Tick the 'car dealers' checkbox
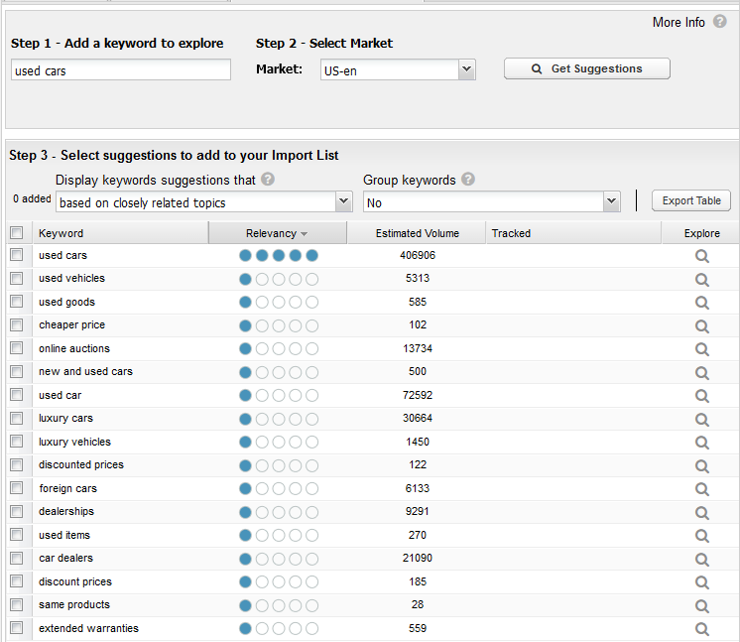The width and height of the screenshot is (740, 642). click(17, 558)
